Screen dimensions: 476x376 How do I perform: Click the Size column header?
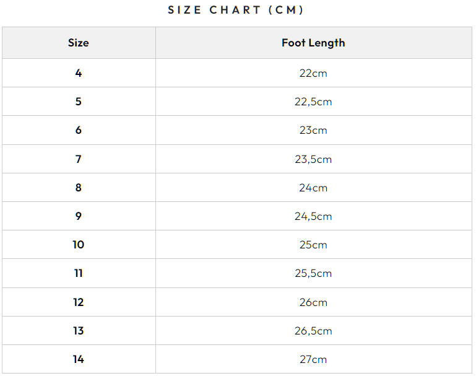pos(79,43)
